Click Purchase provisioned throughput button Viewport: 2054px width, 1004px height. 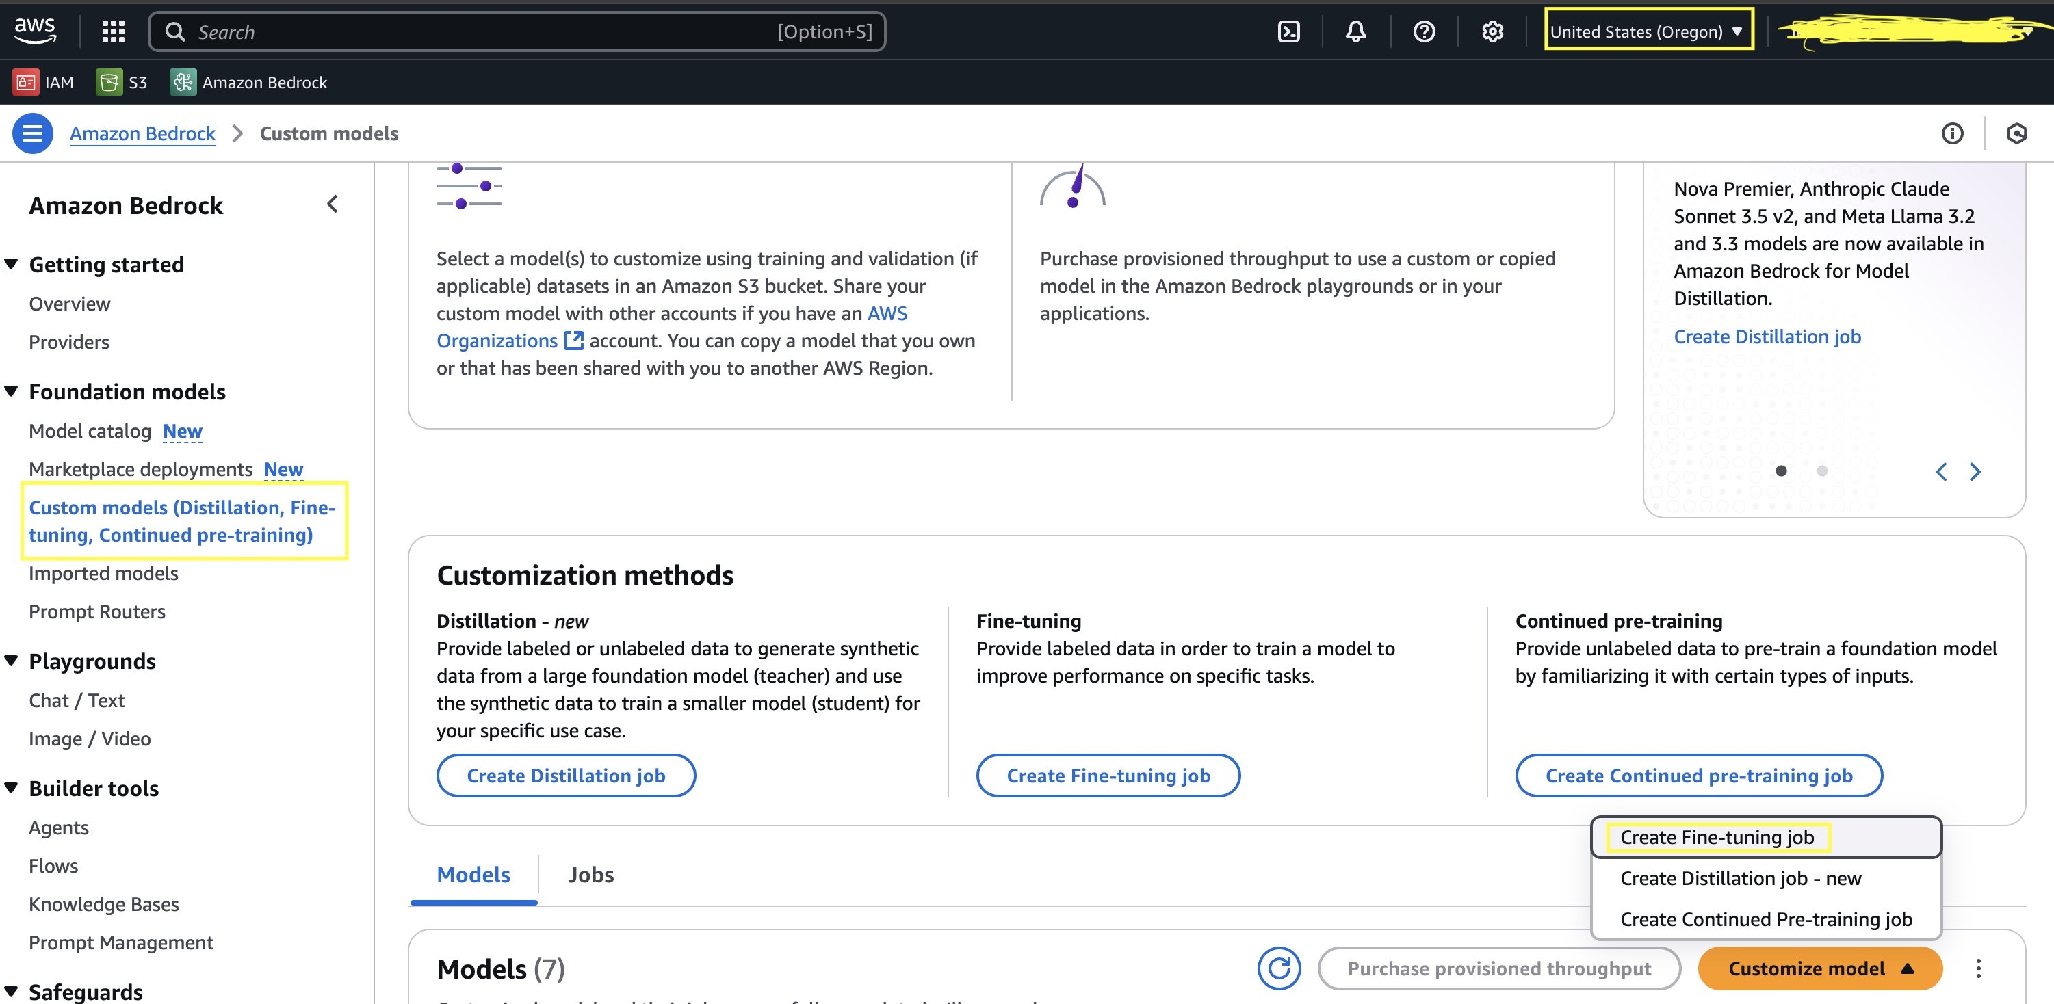click(1499, 968)
